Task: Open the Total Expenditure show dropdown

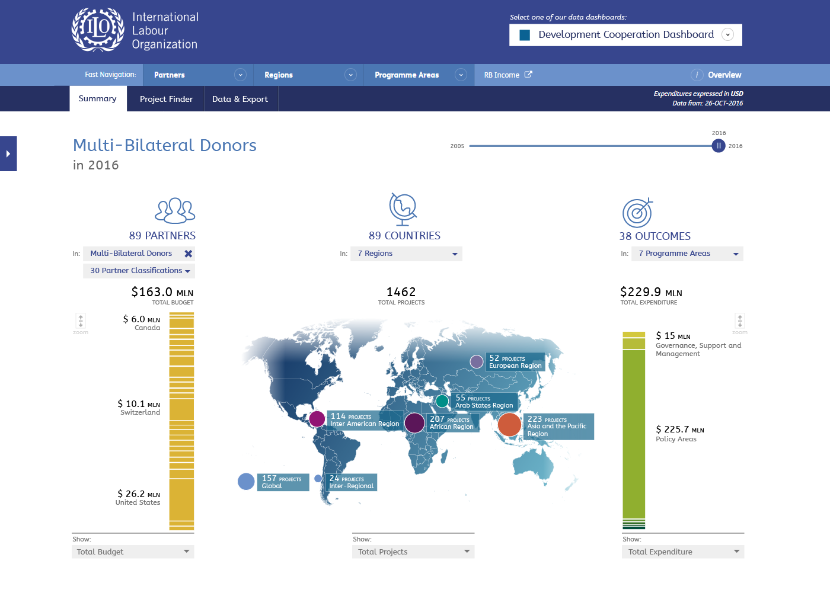Action: (683, 552)
